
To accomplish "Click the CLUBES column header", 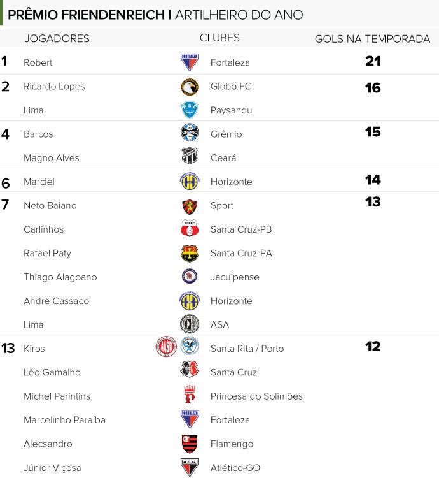I will click(219, 38).
